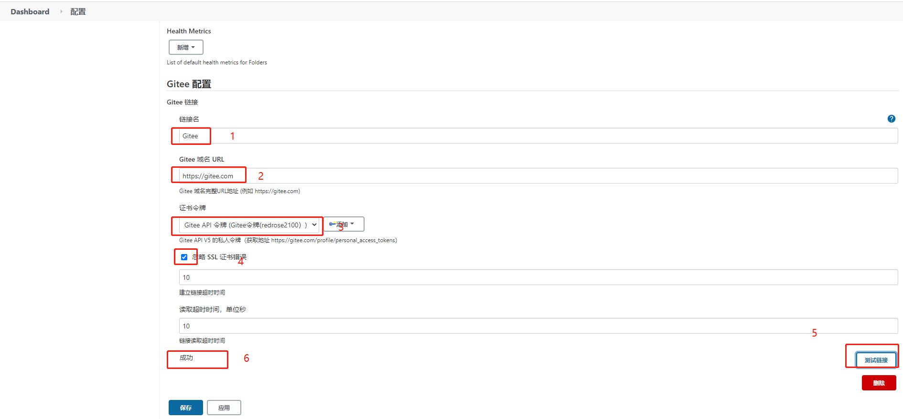Save settings with 保存 button
Screen dimensions: 903x419
tap(186, 408)
